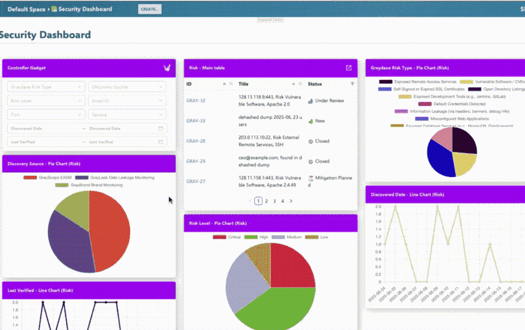
Task: Click the Expand Tools link
Action: (x=271, y=20)
